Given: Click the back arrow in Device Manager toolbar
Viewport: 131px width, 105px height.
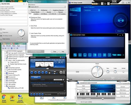Looking at the screenshot, I should 3,48.
